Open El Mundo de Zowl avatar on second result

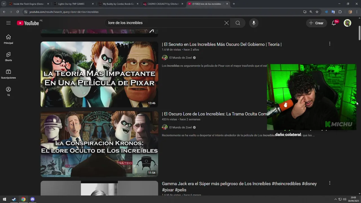(x=165, y=127)
